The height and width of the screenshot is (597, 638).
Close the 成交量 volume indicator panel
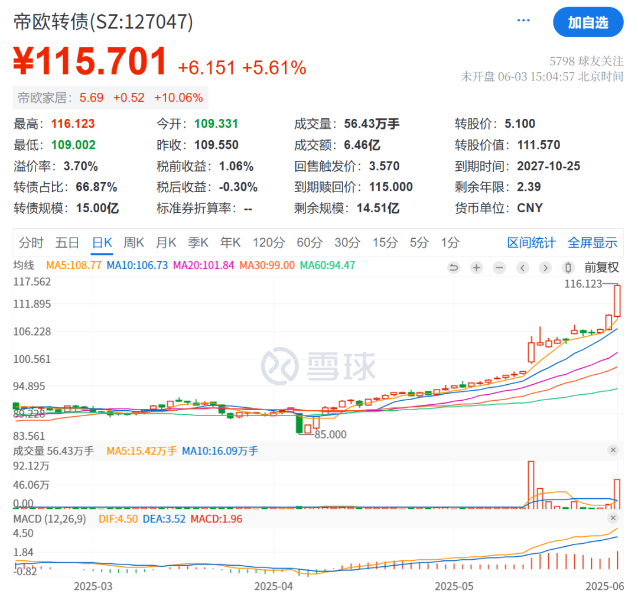coord(613,450)
